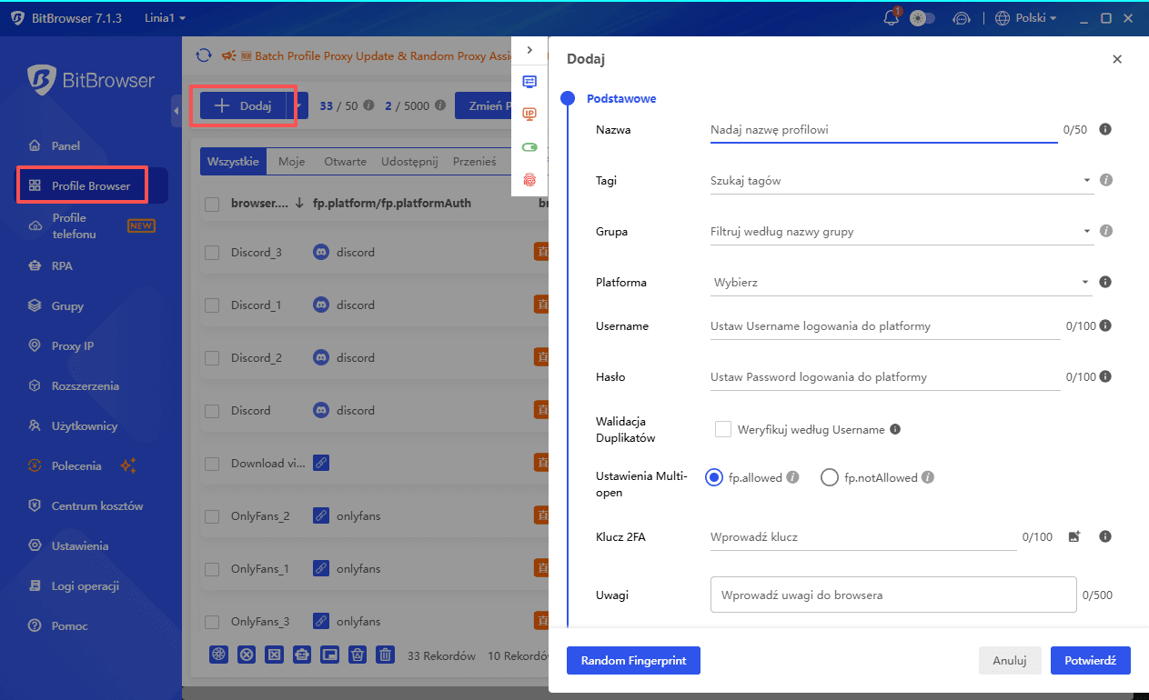Click the refresh icon beside the announcement
This screenshot has width=1149, height=700.
pyautogui.click(x=204, y=55)
